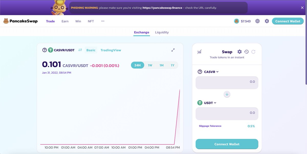
Task: Click Connect Wallet in the header
Action: [288, 21]
